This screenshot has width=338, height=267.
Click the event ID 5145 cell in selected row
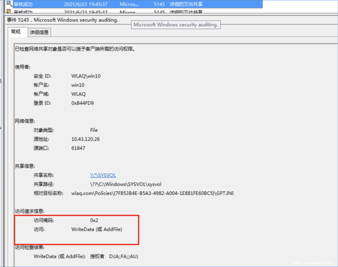pyautogui.click(x=159, y=4)
